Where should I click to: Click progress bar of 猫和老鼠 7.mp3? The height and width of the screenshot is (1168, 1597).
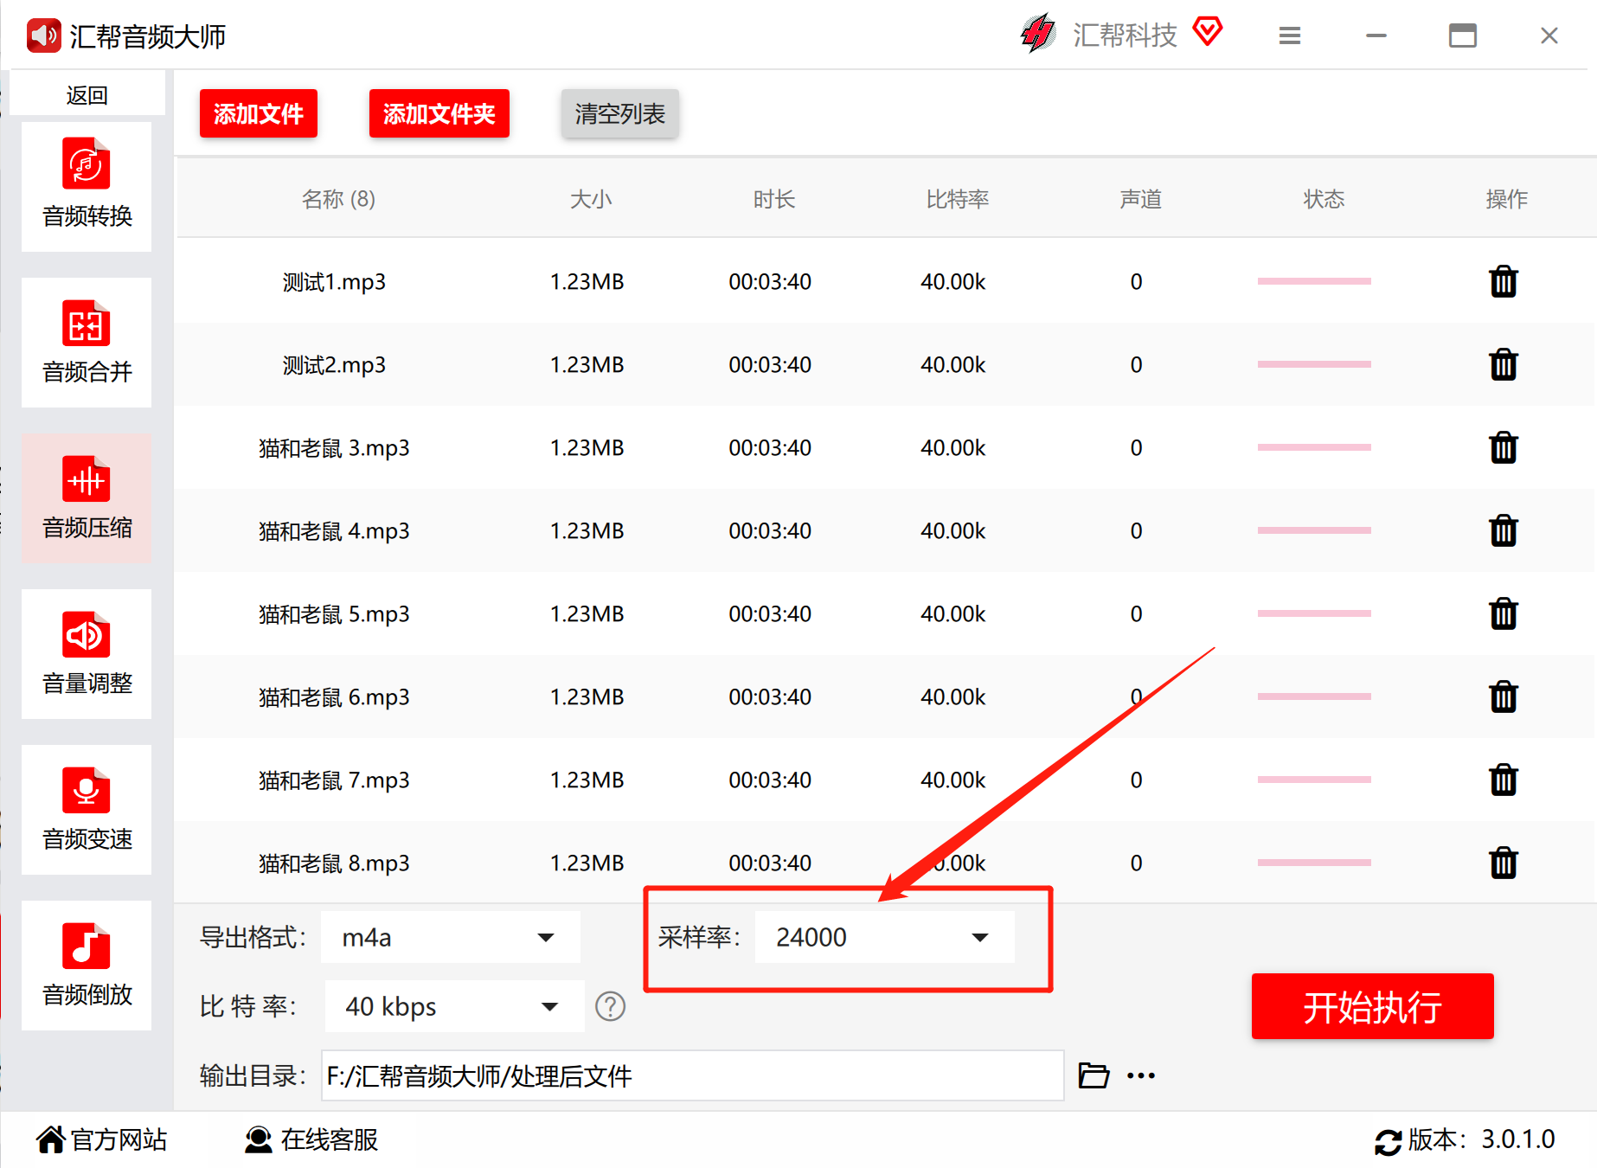[x=1314, y=780]
